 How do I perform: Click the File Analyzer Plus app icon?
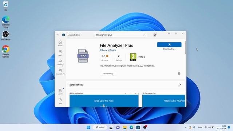pyautogui.click(x=83, y=56)
